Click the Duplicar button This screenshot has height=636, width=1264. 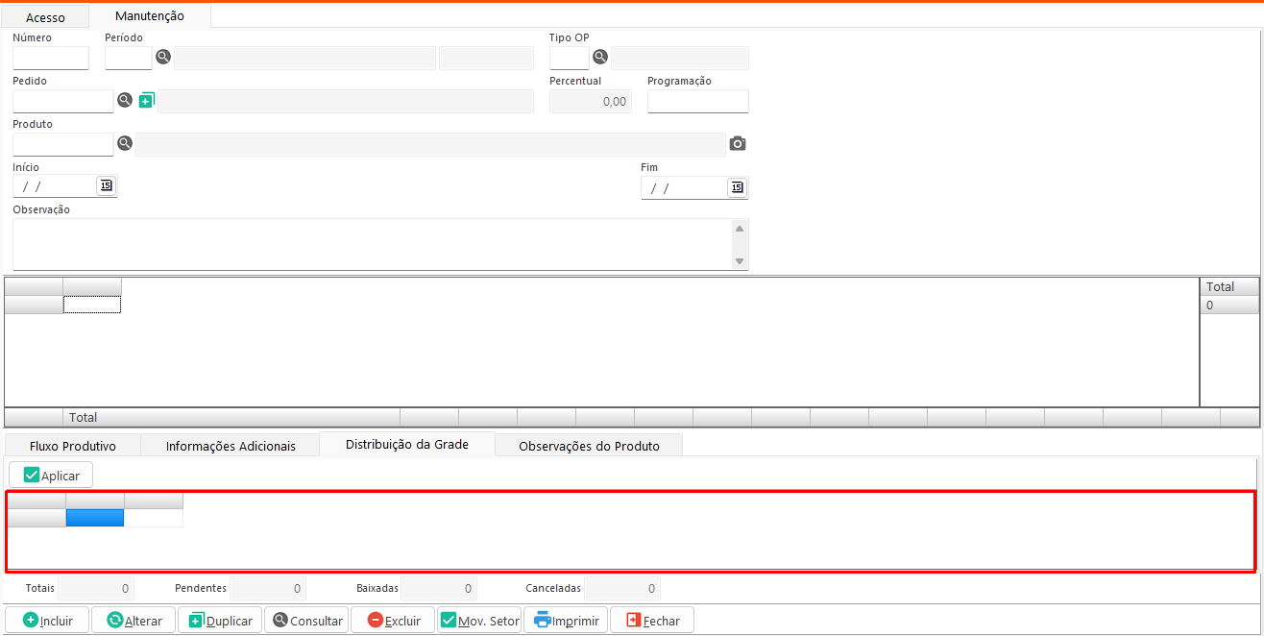coord(220,621)
